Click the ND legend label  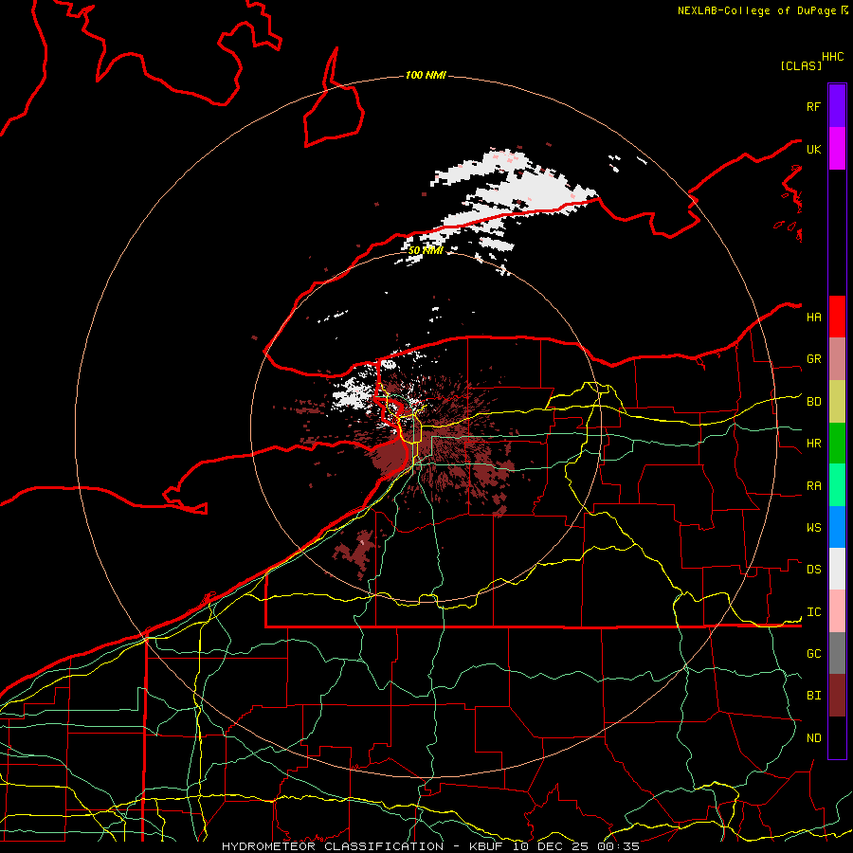[813, 738]
